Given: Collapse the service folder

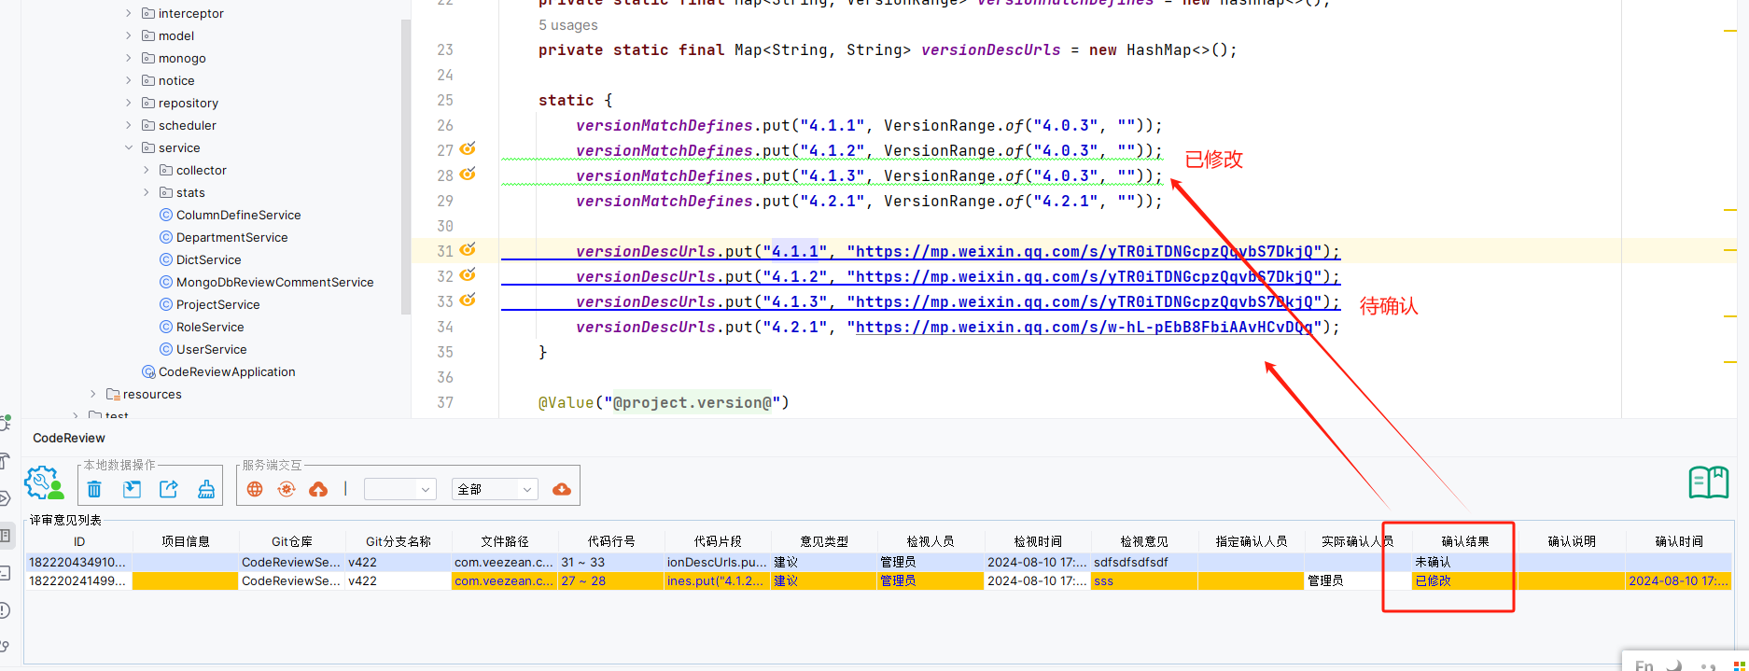Looking at the screenshot, I should coord(129,147).
